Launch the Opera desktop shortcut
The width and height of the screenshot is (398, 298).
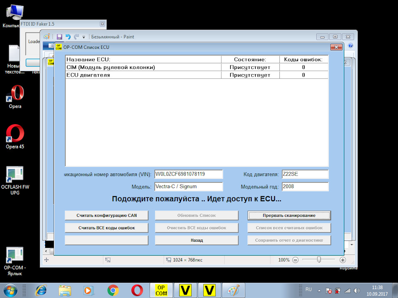15,97
